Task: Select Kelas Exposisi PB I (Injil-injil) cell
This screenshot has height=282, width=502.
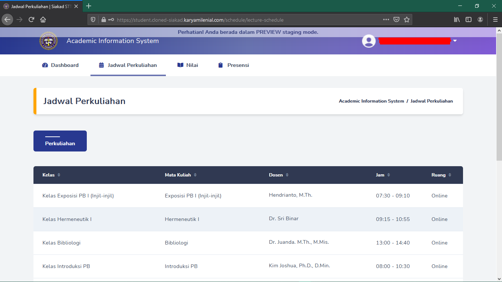Action: click(x=78, y=196)
